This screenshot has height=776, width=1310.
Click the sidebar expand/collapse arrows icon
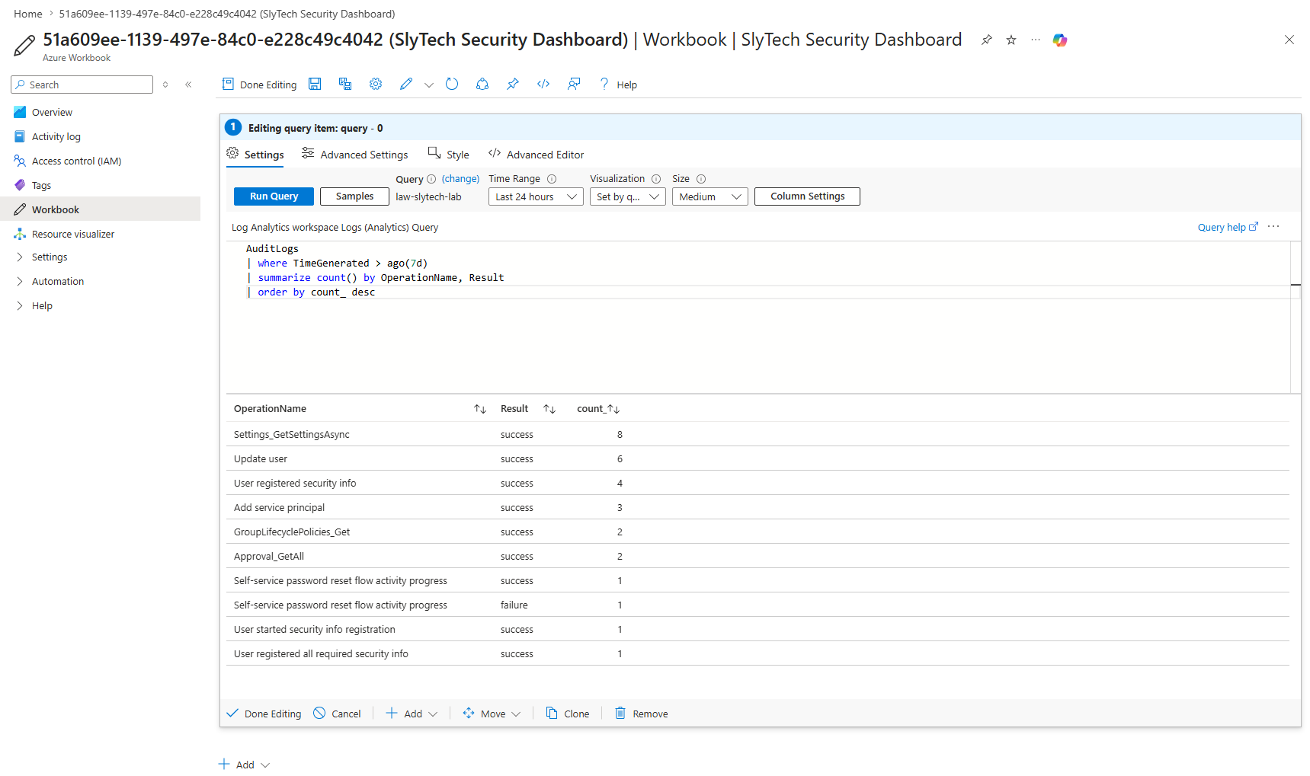[165, 85]
